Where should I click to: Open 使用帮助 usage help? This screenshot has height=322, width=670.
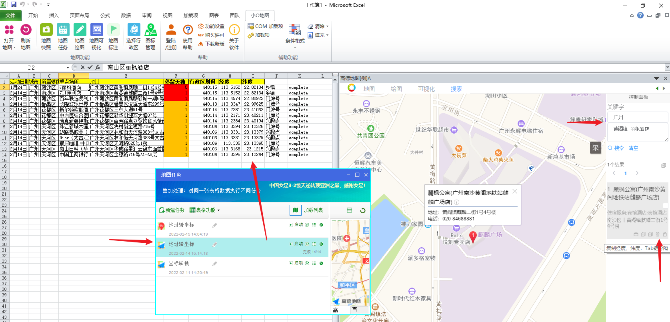click(188, 36)
